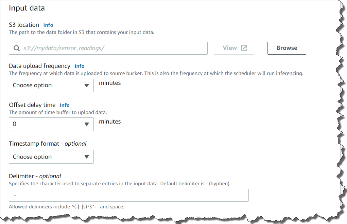Image resolution: width=347 pixels, height=224 pixels.
Task: Click inside the S3 location path input field
Action: point(102,48)
